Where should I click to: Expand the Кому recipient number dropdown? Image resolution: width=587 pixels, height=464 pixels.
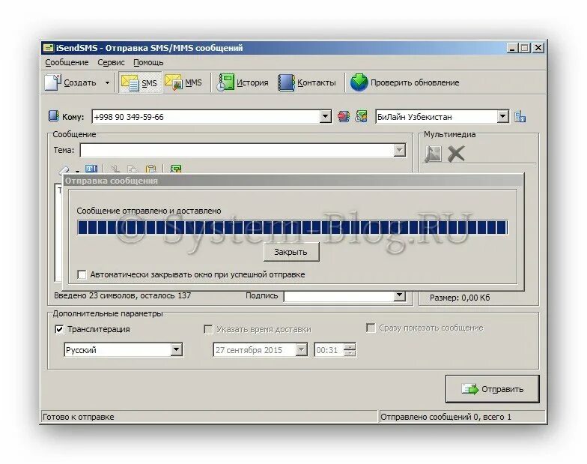pyautogui.click(x=325, y=117)
